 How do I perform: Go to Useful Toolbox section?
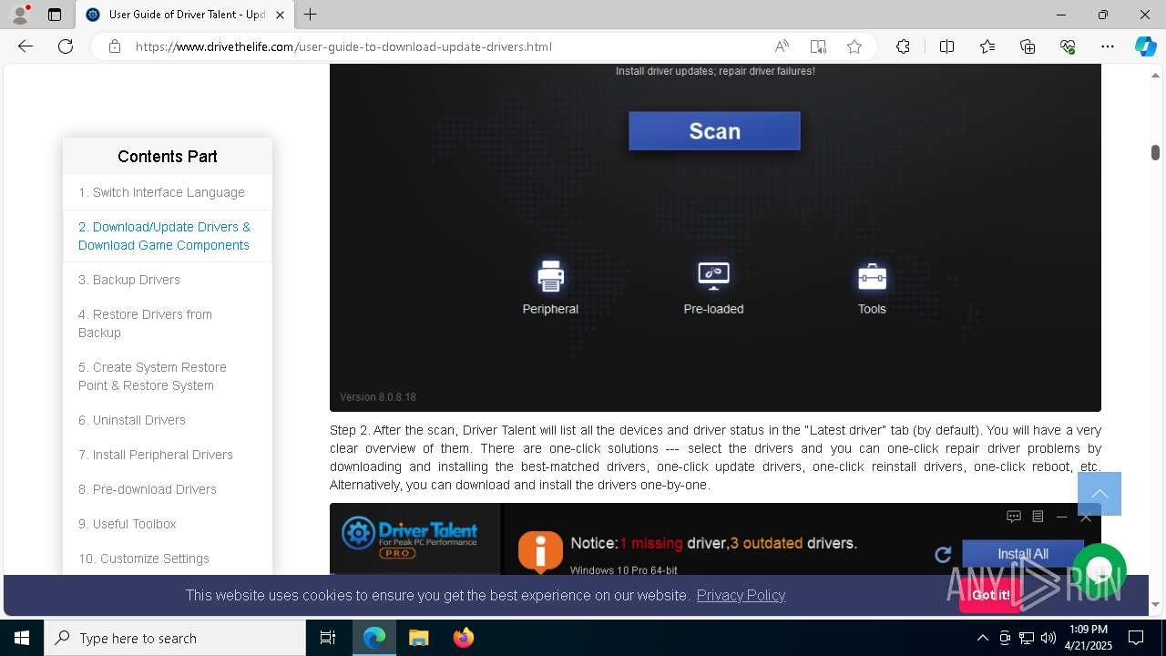[168, 524]
